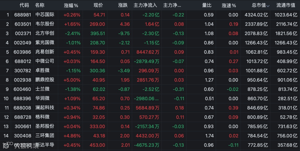Image resolution: width=300 pixels, height=151 pixels.
Task: Click speed value 0.39 for 澜起科技
Action: [x=233, y=108]
